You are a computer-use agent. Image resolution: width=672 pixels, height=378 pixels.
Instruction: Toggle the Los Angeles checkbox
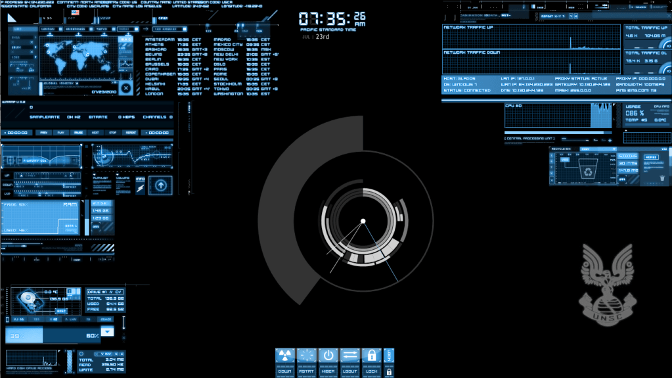[185, 29]
